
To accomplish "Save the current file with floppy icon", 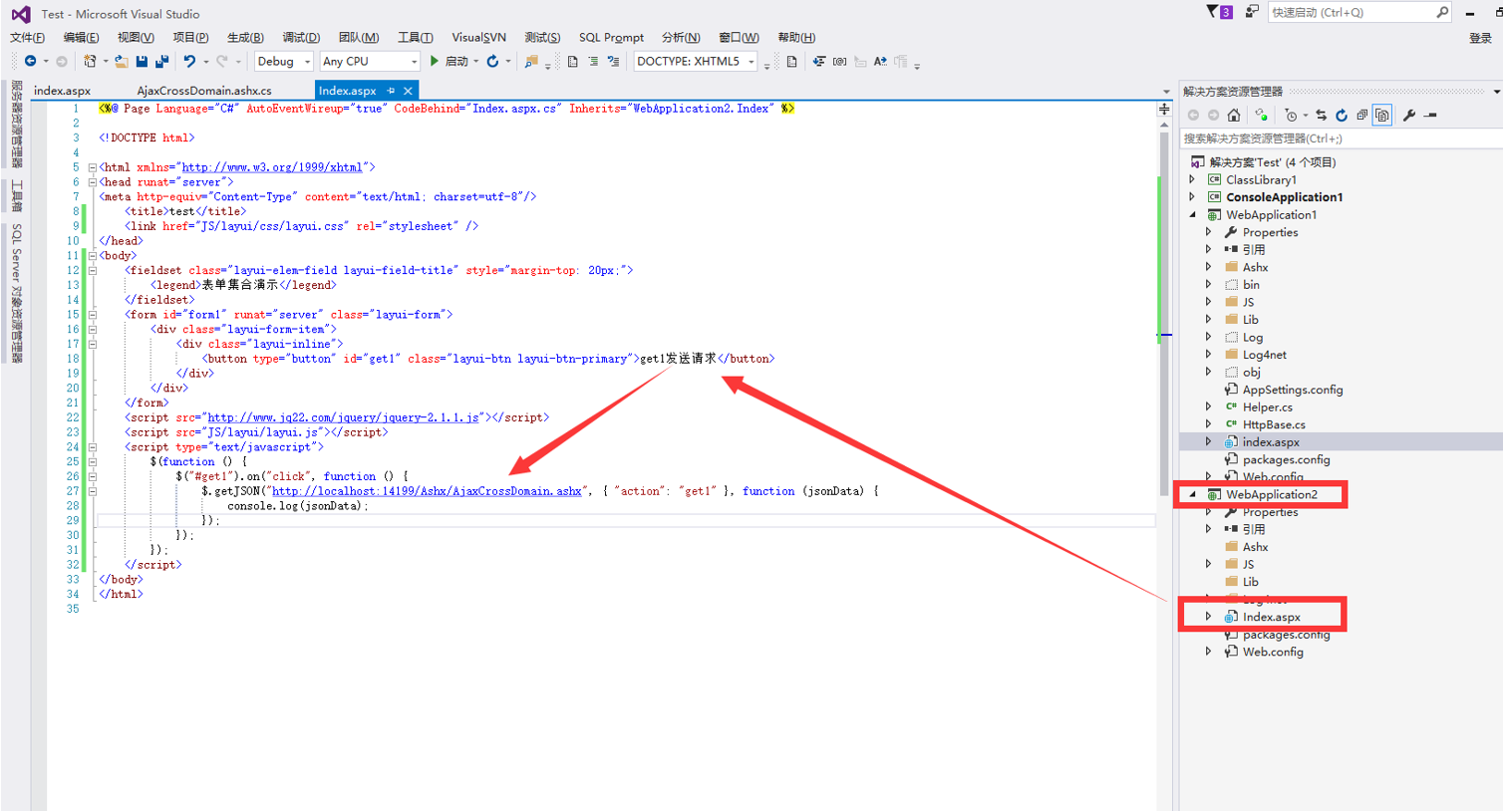I will click(x=142, y=62).
